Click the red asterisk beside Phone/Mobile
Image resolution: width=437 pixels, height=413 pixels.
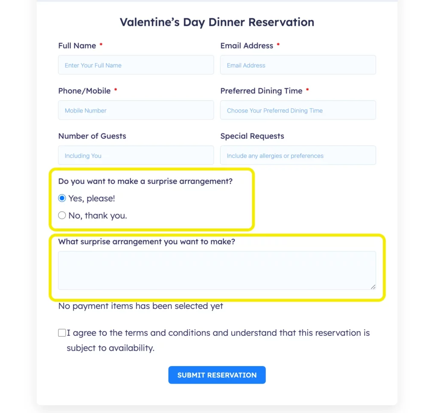click(x=115, y=91)
